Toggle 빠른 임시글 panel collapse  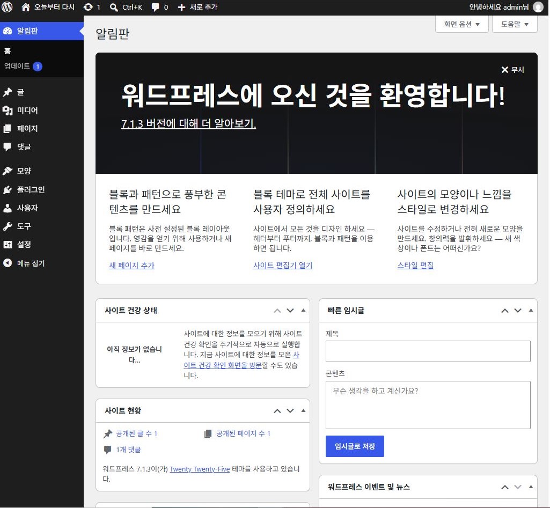[x=531, y=310]
